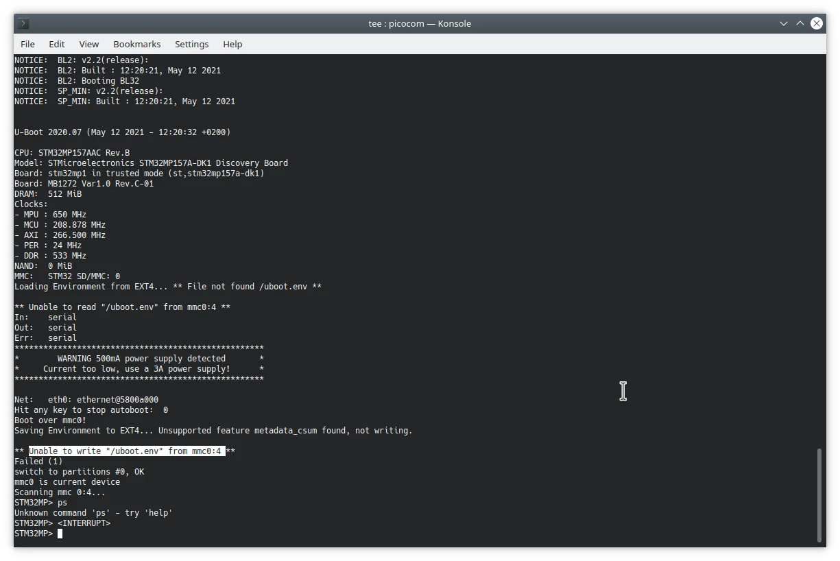Click the 'mmc0 is current device' line

pyautogui.click(x=67, y=482)
